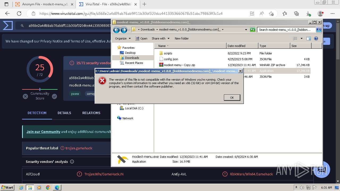Switch to Anonym File browser tab
The image size is (340, 191).
44,4
